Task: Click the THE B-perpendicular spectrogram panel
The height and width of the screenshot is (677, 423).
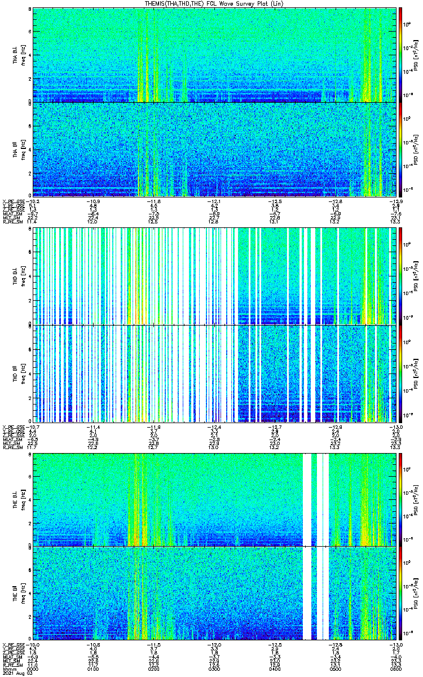Action: [214, 500]
